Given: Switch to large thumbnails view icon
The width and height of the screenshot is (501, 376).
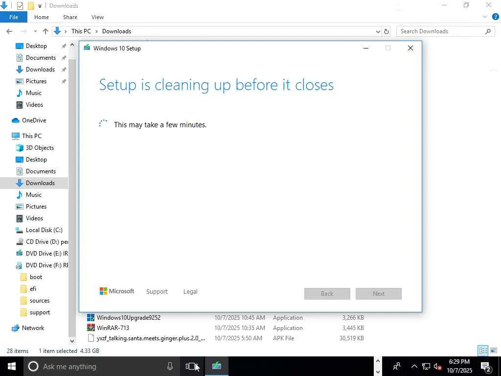Looking at the screenshot, I should 494,351.
